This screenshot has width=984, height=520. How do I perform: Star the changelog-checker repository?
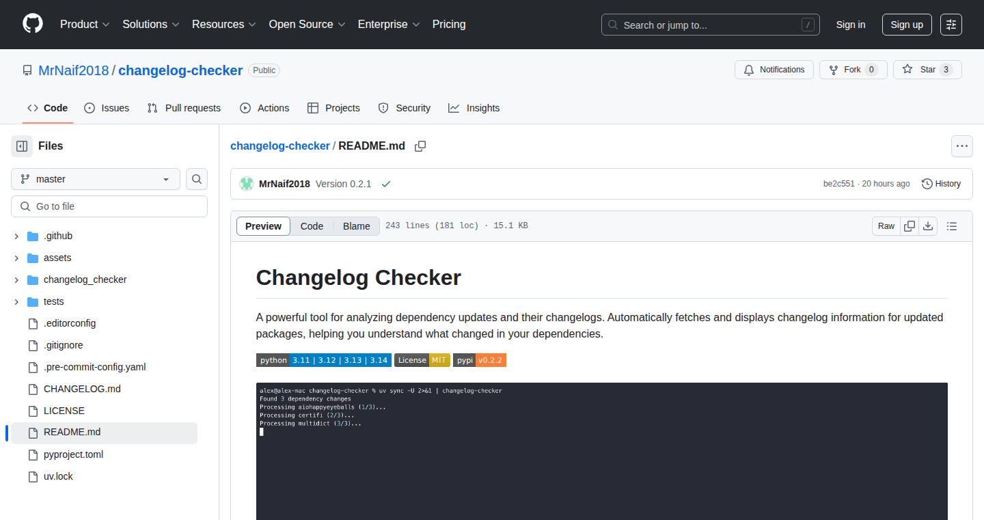(x=927, y=70)
